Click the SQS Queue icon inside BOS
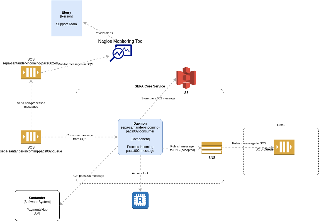The height and width of the screenshot is (221, 319). [x=284, y=147]
